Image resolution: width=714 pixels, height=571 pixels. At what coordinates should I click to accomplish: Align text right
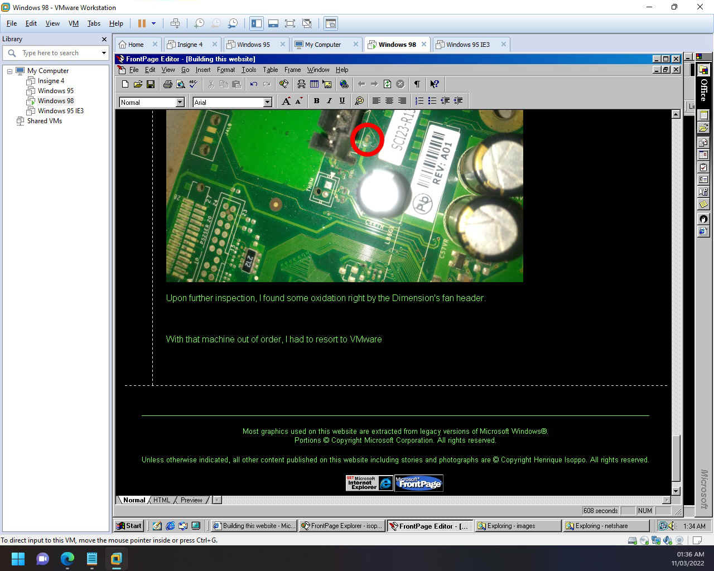(402, 101)
